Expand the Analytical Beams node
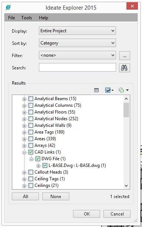 point(24,99)
